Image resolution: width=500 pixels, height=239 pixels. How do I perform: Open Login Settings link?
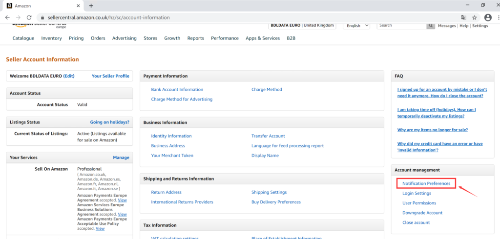417,194
